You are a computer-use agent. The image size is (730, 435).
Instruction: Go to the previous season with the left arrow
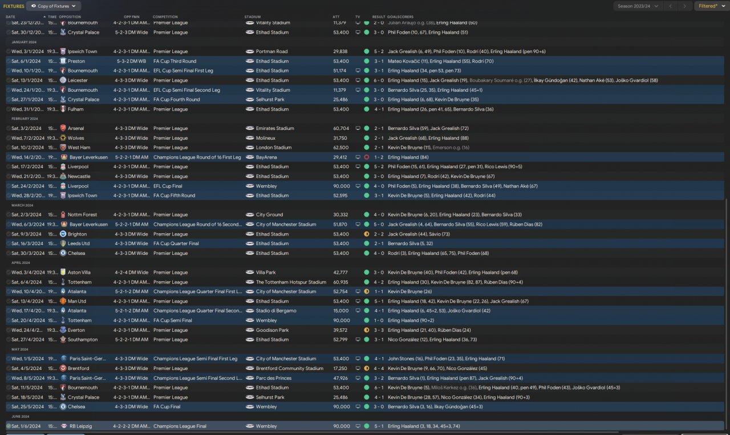[x=672, y=6]
